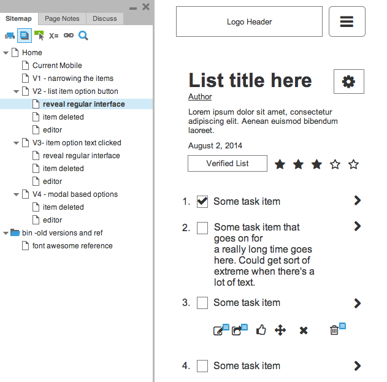Viewport: 387px width, 382px height.
Task: Select font awesome reference page
Action: coord(72,246)
